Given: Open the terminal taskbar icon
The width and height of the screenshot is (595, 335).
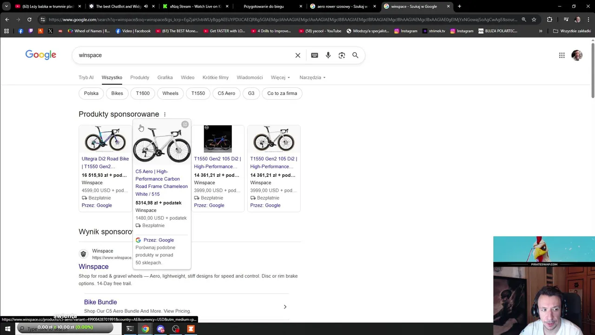Looking at the screenshot, I should click(130, 329).
